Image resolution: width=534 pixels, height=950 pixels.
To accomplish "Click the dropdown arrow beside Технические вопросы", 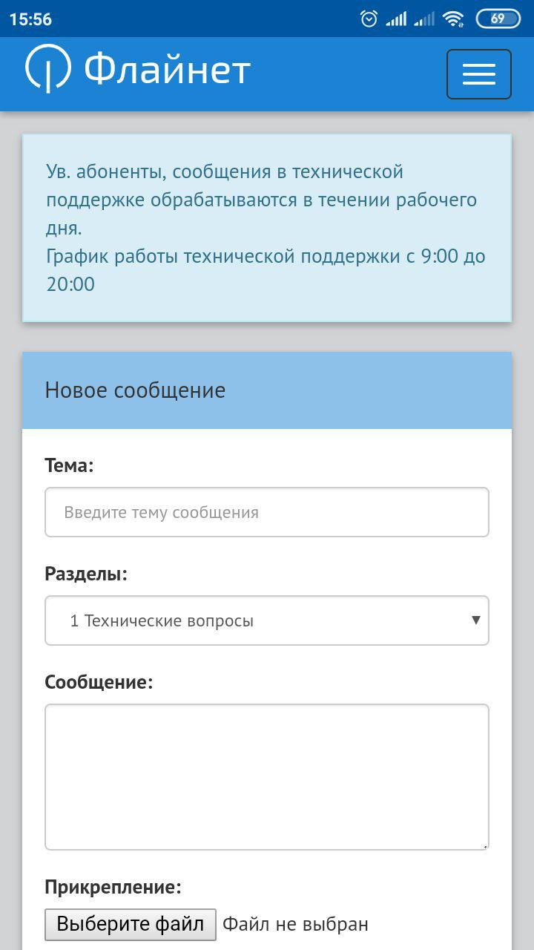I will (x=476, y=620).
